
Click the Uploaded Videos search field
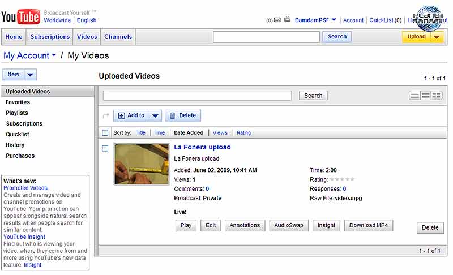197,96
